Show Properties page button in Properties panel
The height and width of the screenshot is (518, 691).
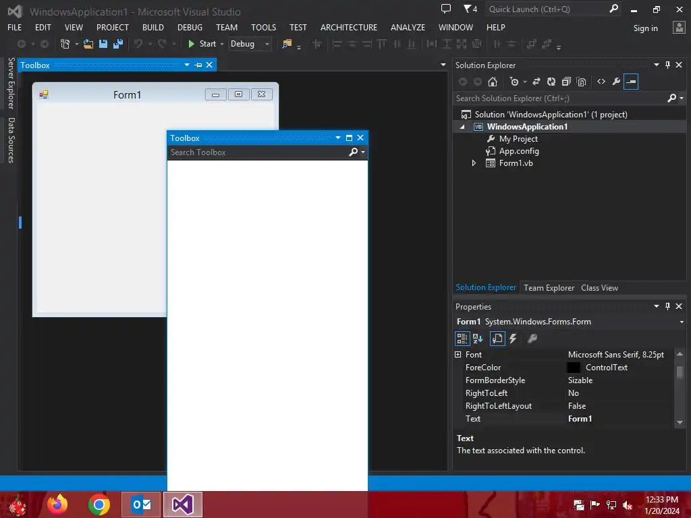coord(497,339)
